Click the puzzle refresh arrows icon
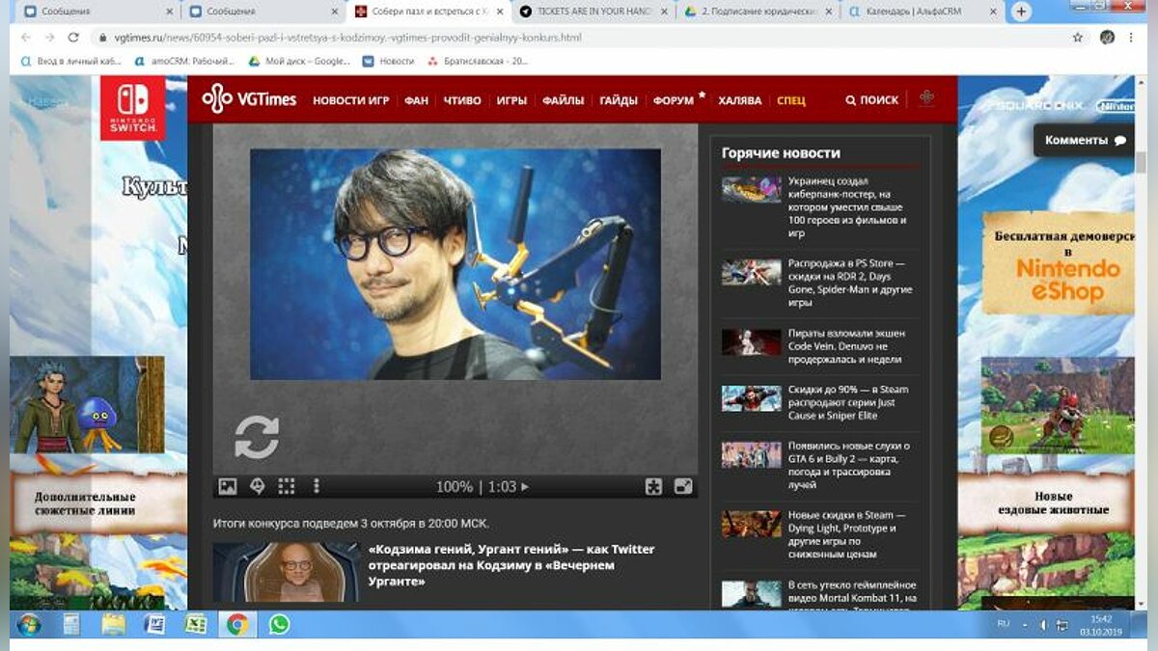 [257, 437]
